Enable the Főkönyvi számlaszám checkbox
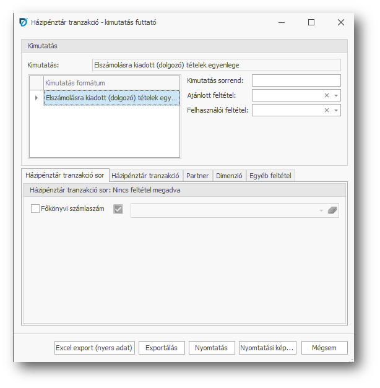Image resolution: width=380 pixels, height=388 pixels. [35, 209]
